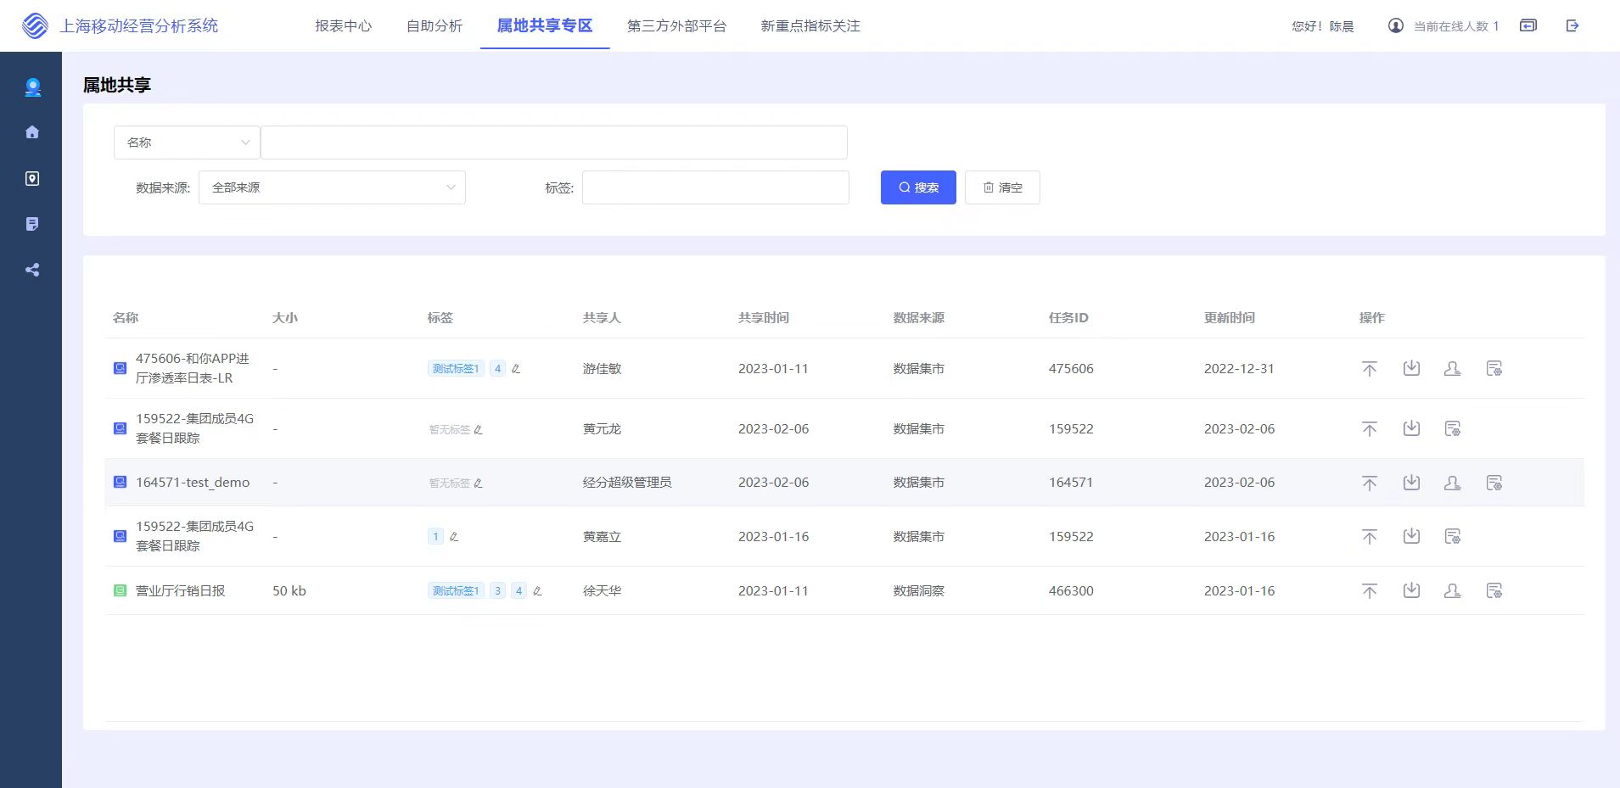Click tag 1 in 黄嘉立's row
Image resolution: width=1620 pixels, height=788 pixels.
point(435,537)
